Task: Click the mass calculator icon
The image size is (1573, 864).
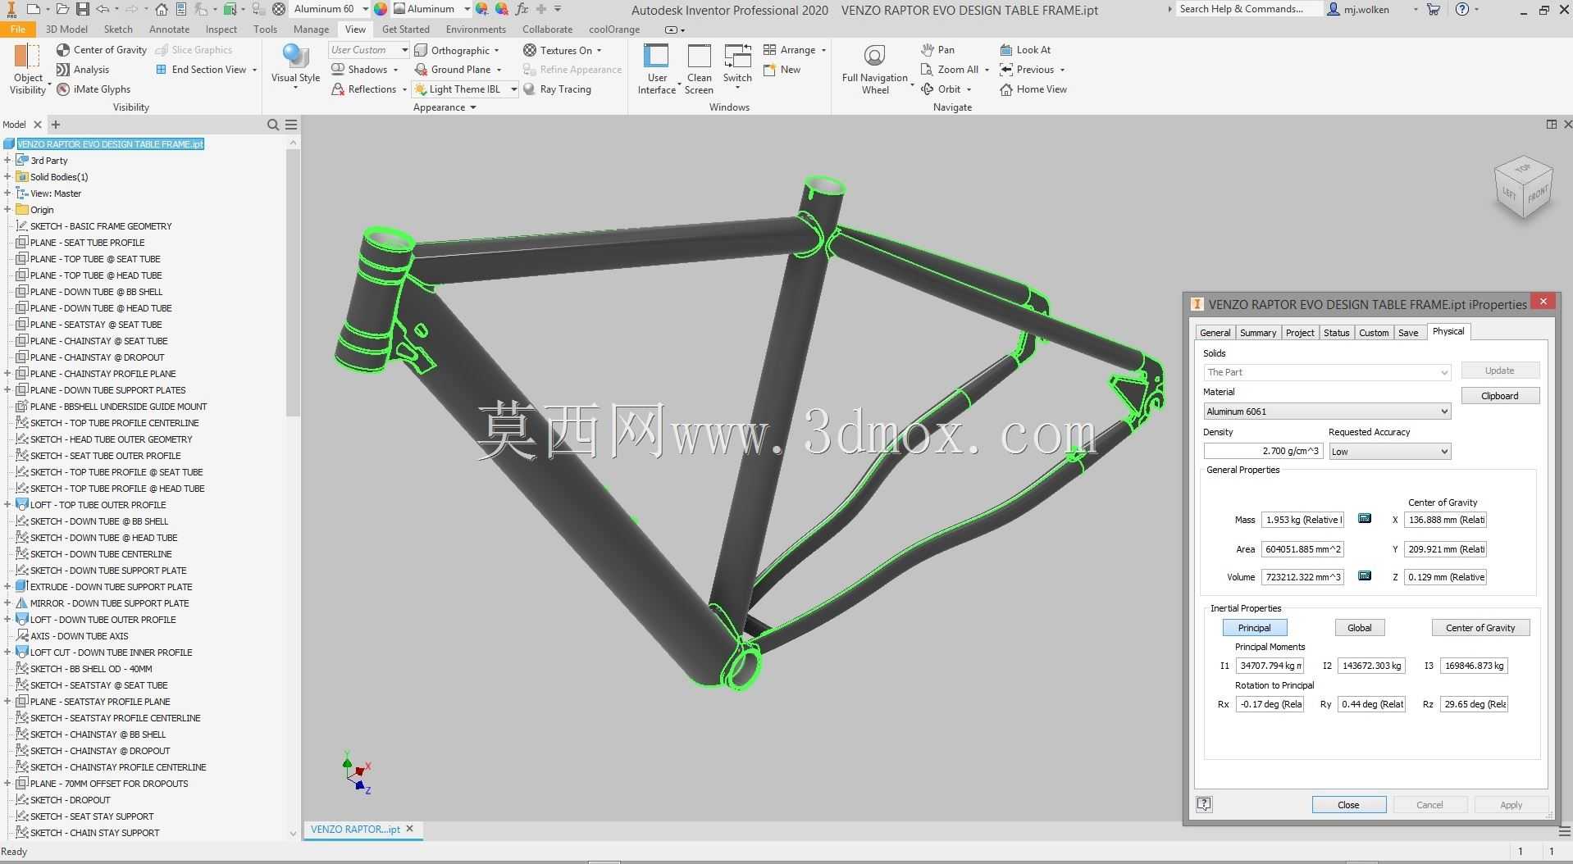Action: coord(1365,519)
